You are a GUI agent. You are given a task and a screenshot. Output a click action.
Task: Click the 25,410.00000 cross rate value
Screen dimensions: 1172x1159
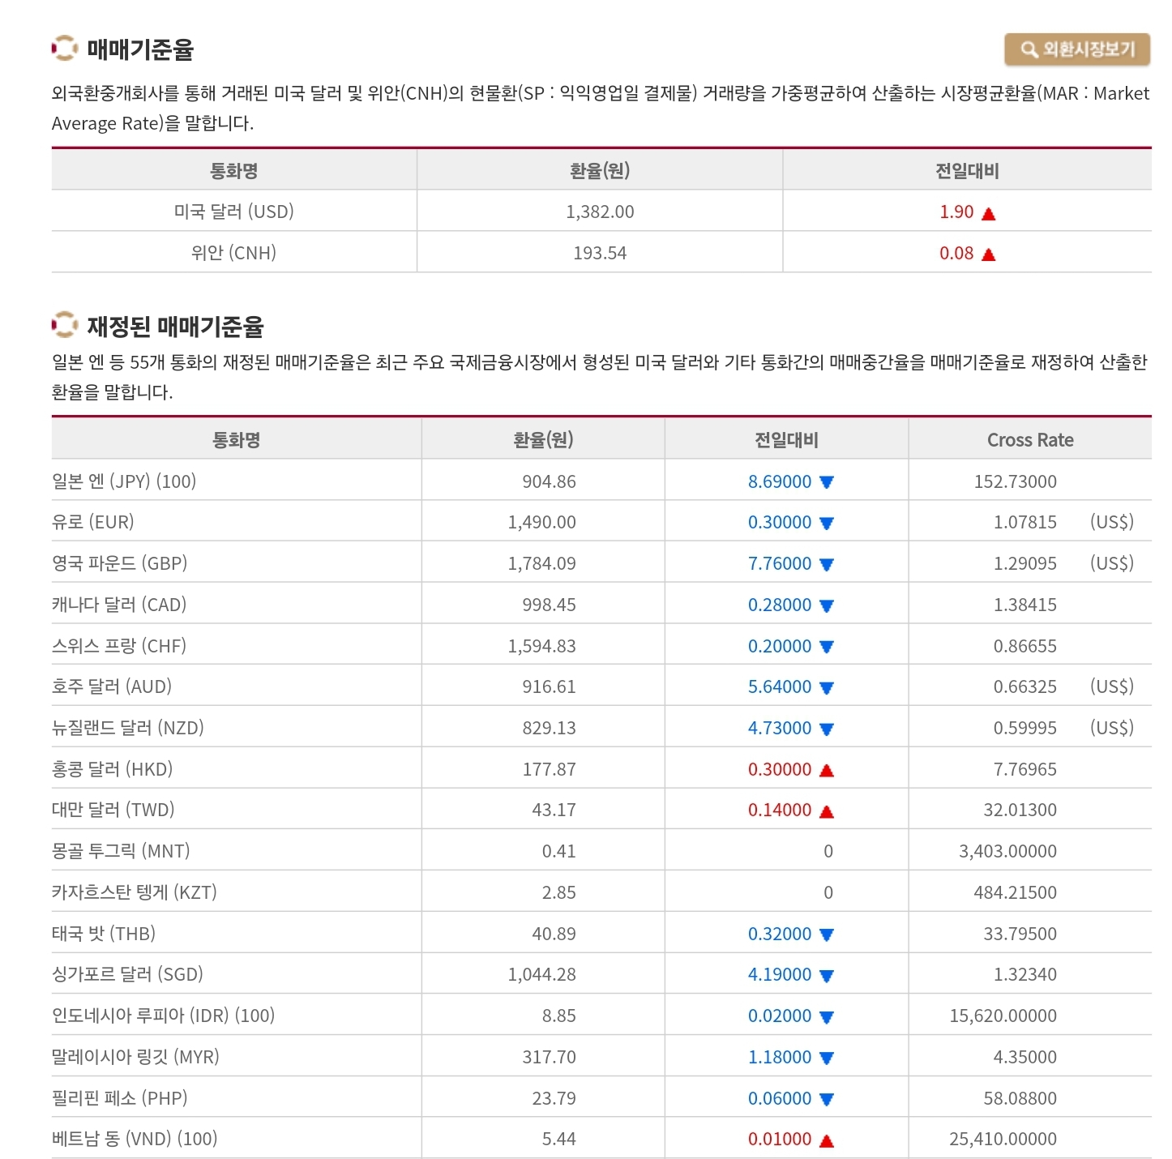tap(1003, 1139)
